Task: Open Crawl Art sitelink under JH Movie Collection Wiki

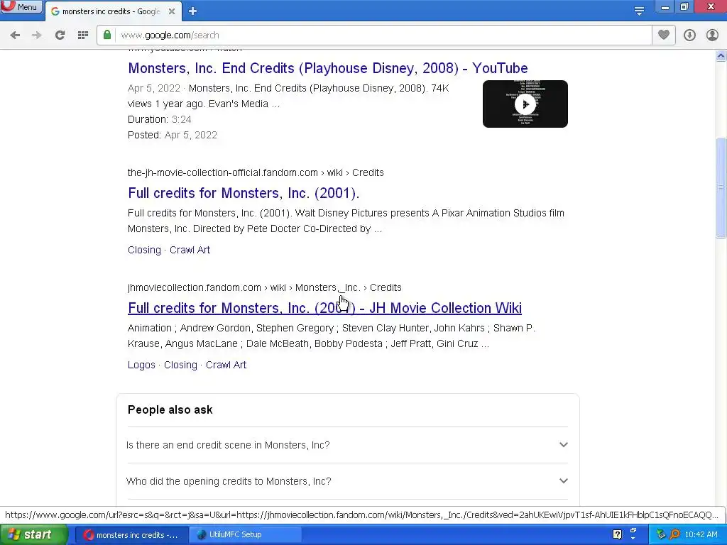Action: (226, 365)
